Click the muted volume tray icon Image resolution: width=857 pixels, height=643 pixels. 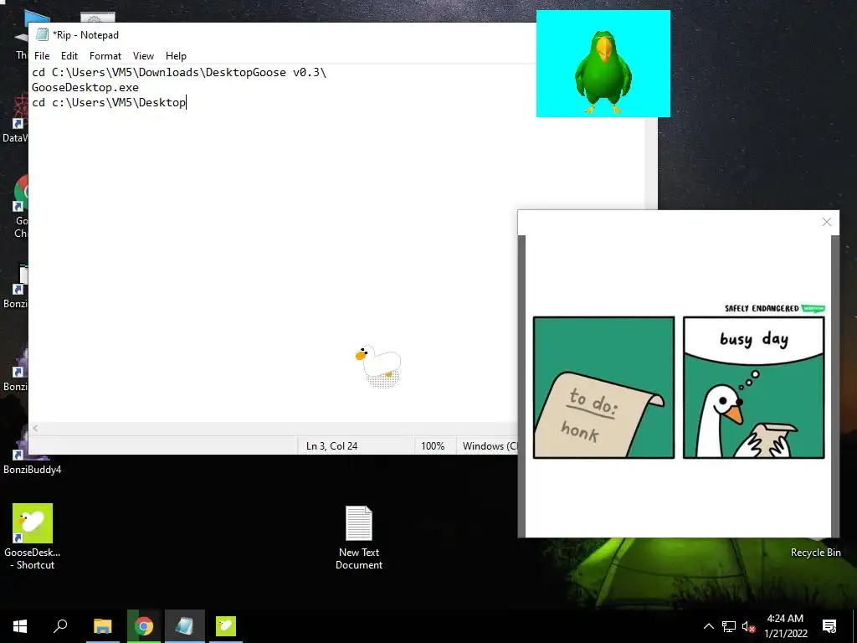748,626
